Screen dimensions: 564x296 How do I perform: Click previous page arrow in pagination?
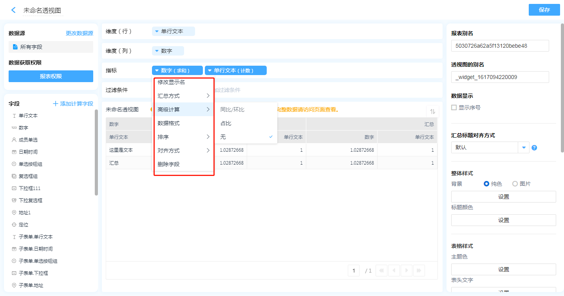(x=394, y=270)
